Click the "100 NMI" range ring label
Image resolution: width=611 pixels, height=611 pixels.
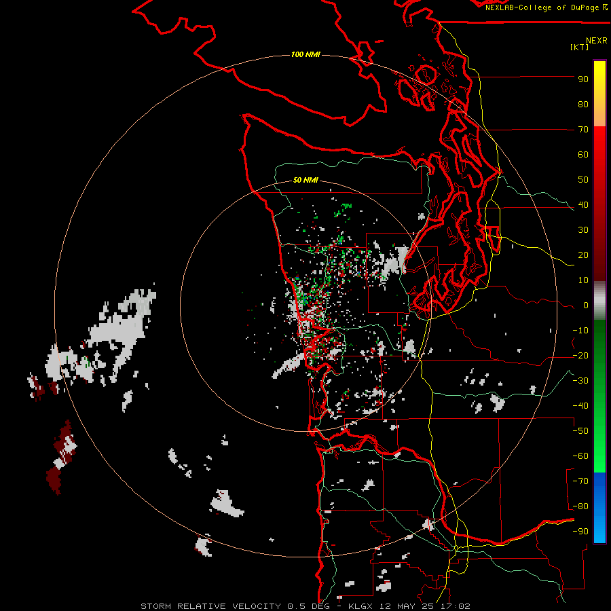(x=305, y=54)
